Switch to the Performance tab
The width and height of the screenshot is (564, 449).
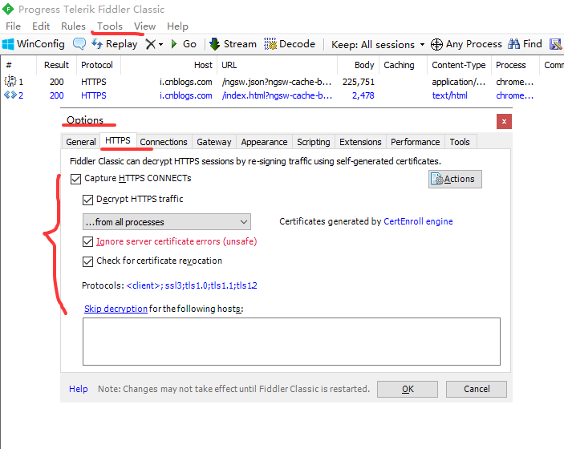(416, 142)
